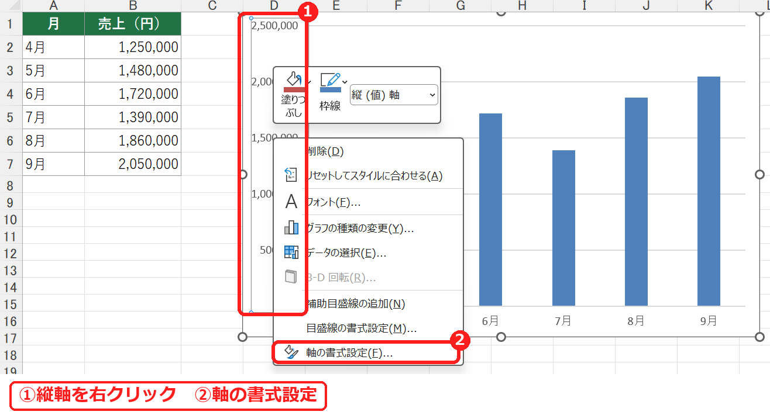Select row 1 header
This screenshot has height=415, width=770.
(11, 24)
